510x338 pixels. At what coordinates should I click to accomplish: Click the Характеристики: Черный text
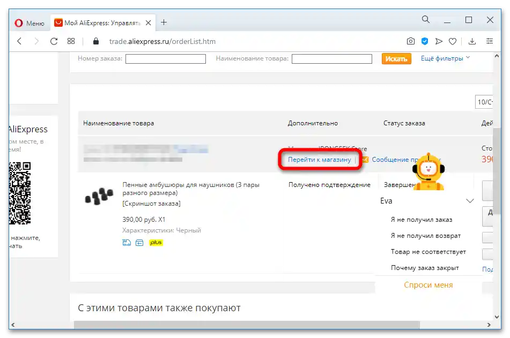point(161,230)
